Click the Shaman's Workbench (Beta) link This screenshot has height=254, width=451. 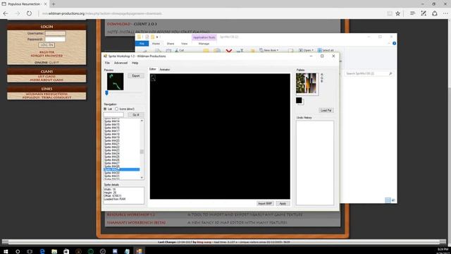(136, 223)
